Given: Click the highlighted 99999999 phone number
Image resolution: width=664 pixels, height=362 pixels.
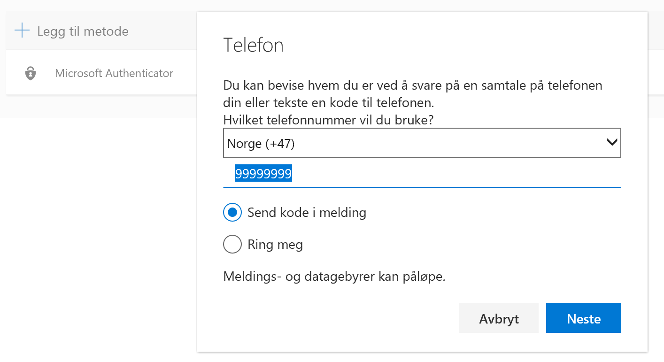Looking at the screenshot, I should tap(263, 174).
